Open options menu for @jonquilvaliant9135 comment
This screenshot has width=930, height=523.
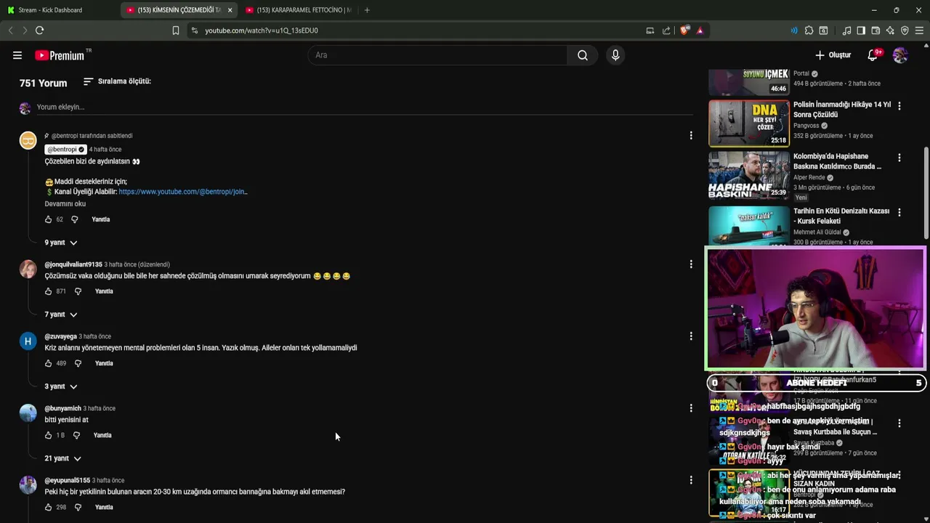(691, 264)
